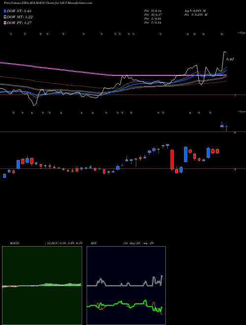
Task: Click the large red candlestick in the price chart
Action: pyautogui.click(x=172, y=160)
